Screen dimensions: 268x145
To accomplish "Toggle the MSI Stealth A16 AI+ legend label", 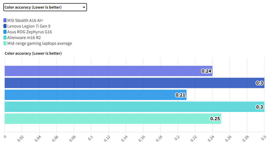I will (25, 20).
